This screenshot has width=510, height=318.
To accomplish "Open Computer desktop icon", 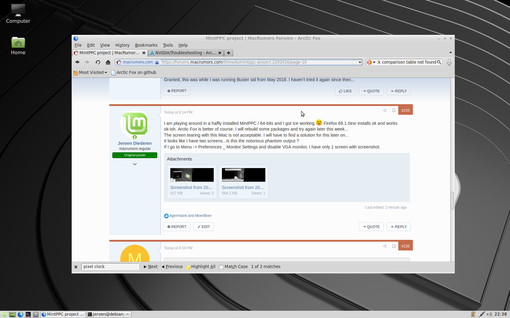I will pos(18,14).
